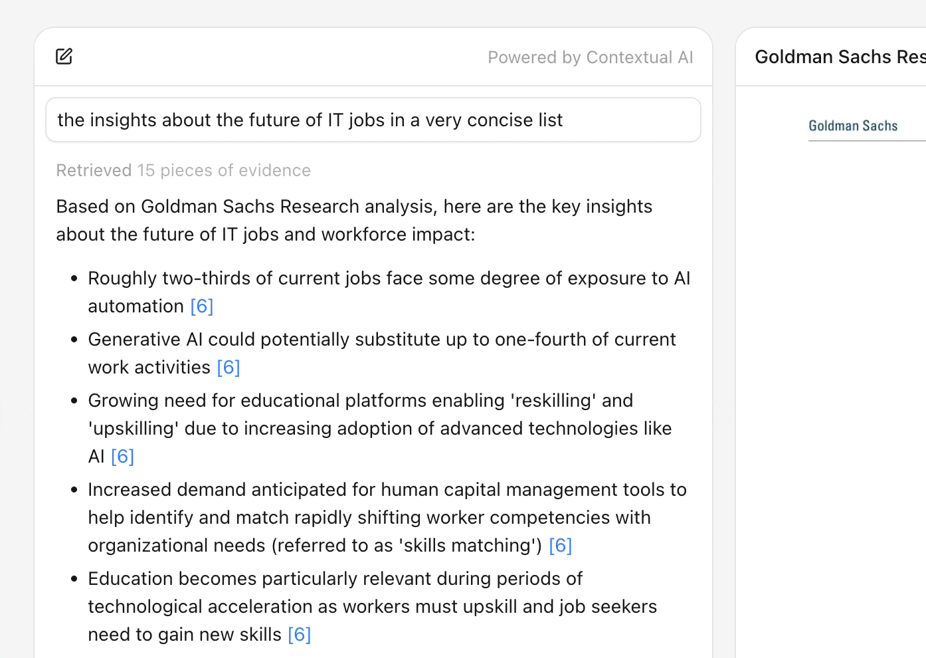Image resolution: width=926 pixels, height=658 pixels.
Task: Expand the Retrieved 15 pieces of evidence line
Action: (183, 171)
